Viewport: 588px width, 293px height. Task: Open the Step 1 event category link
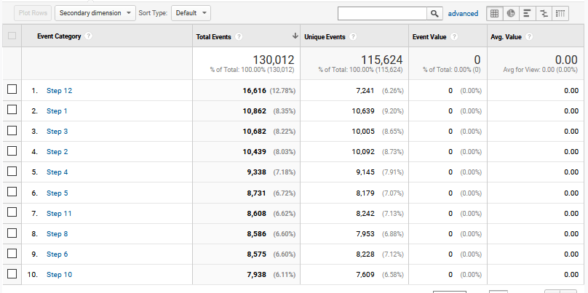point(57,111)
